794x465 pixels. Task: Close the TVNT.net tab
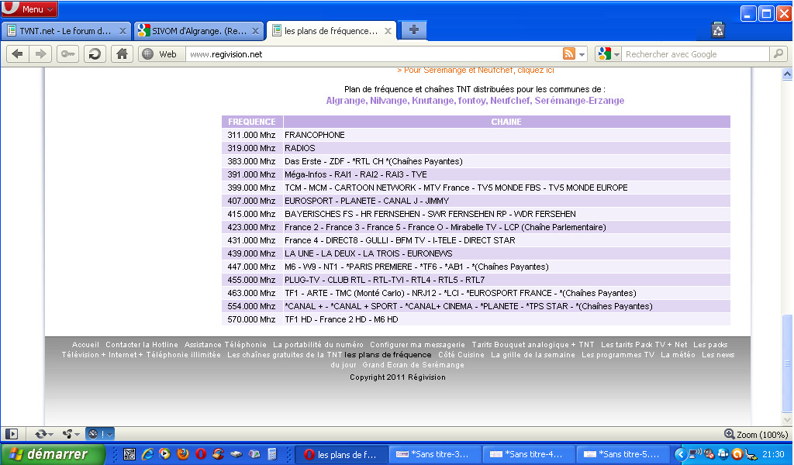(123, 31)
